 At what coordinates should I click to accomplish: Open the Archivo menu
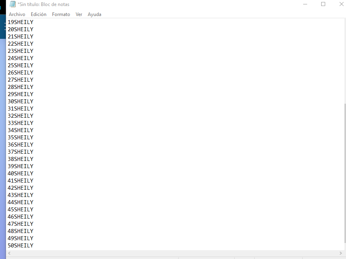pyautogui.click(x=17, y=14)
